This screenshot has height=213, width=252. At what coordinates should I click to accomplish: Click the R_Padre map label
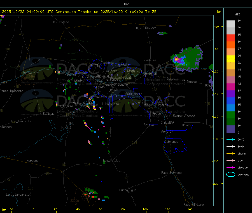[160, 105]
